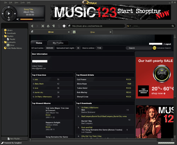Close the first Qtrax tab

69,32
